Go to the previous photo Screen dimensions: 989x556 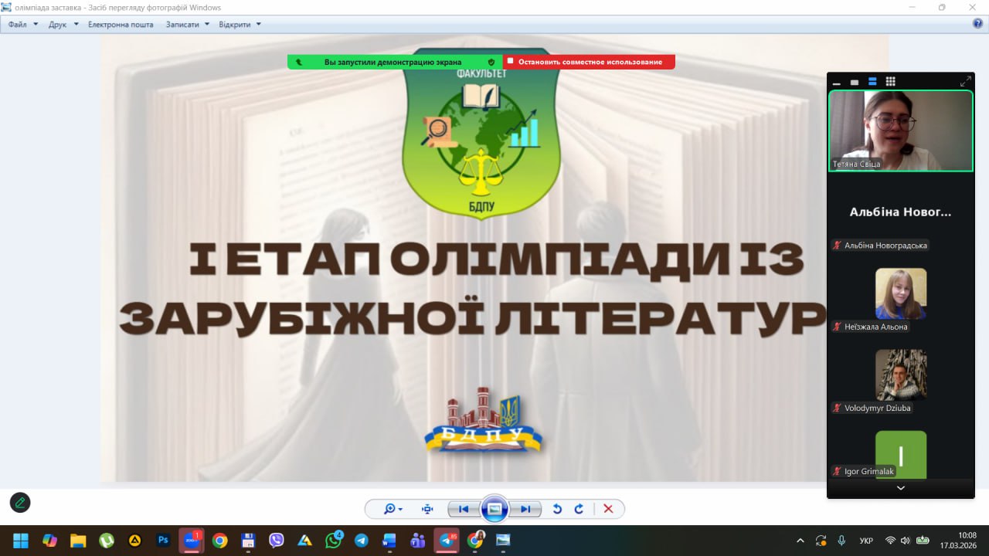464,509
